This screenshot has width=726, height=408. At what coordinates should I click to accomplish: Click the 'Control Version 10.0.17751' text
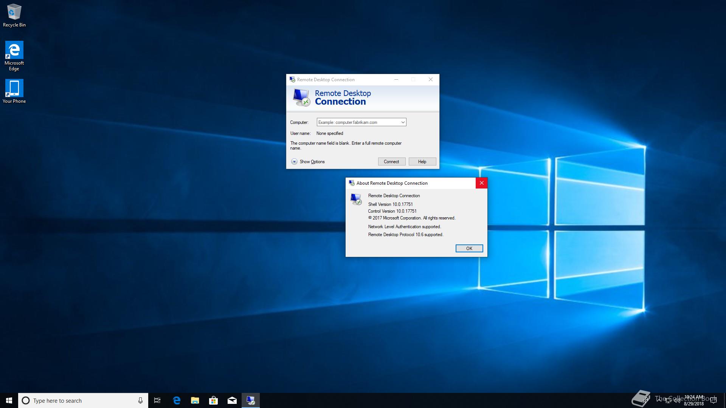click(x=392, y=211)
